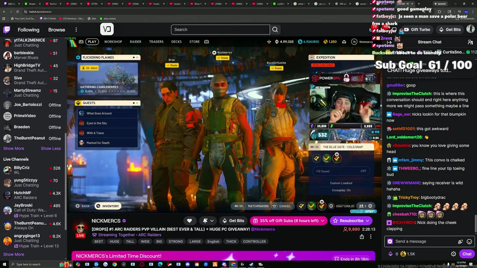Click the NICKMERCS channel name
Viewport: 477px width, 268px height.
click(106, 221)
